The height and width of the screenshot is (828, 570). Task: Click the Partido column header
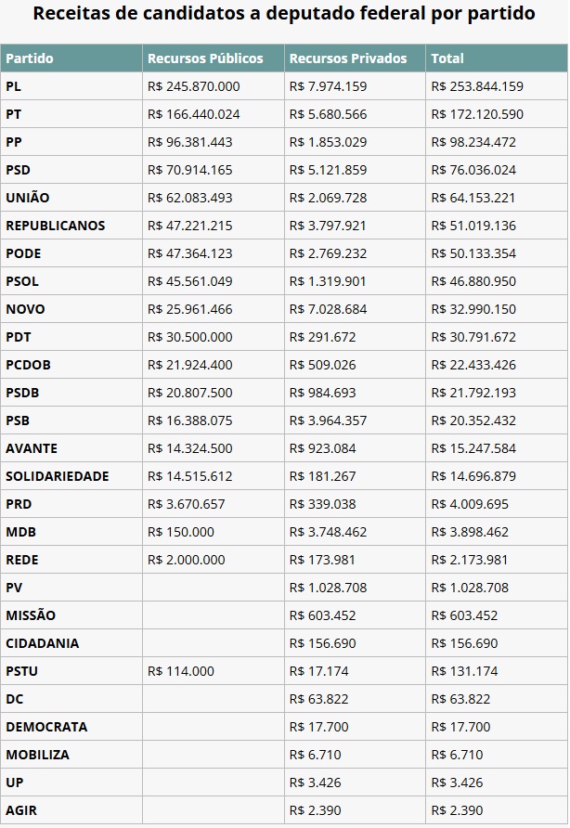(71, 58)
